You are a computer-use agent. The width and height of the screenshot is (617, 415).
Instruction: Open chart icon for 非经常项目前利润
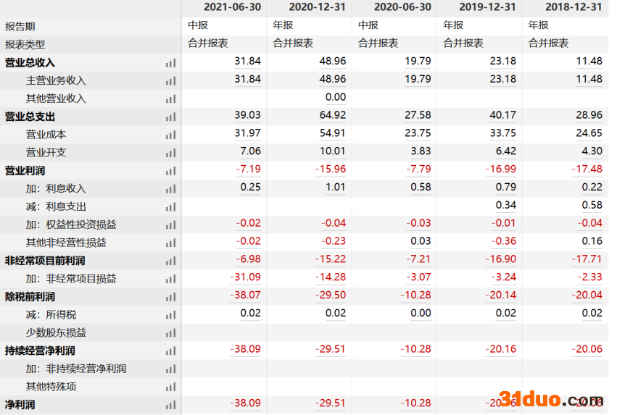[x=170, y=261]
